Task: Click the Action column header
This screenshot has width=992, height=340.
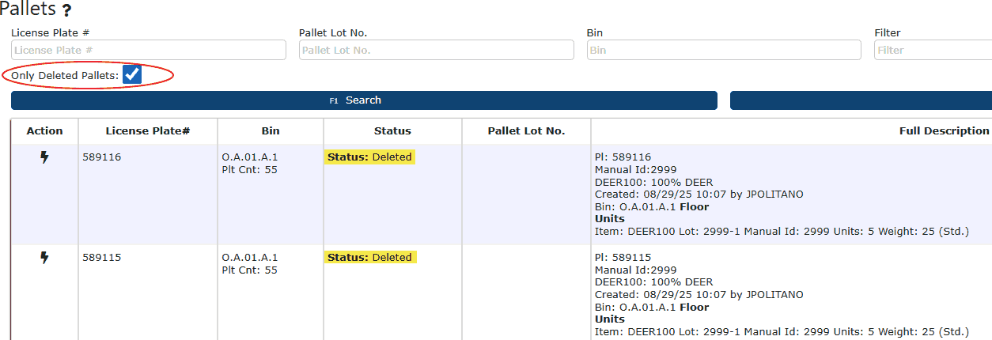Action: (x=44, y=131)
